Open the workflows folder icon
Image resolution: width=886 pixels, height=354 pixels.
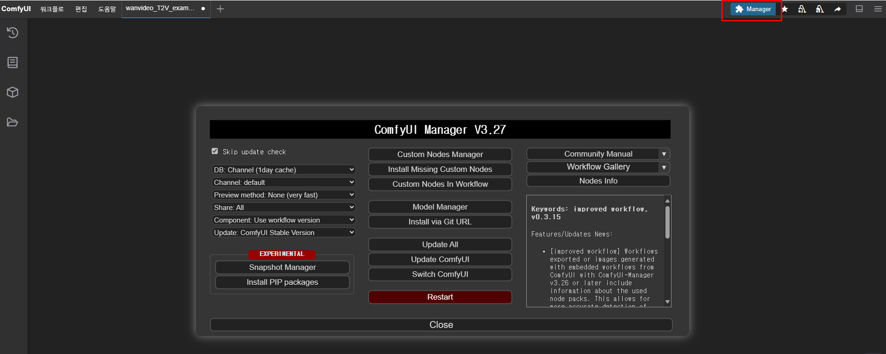(x=13, y=122)
